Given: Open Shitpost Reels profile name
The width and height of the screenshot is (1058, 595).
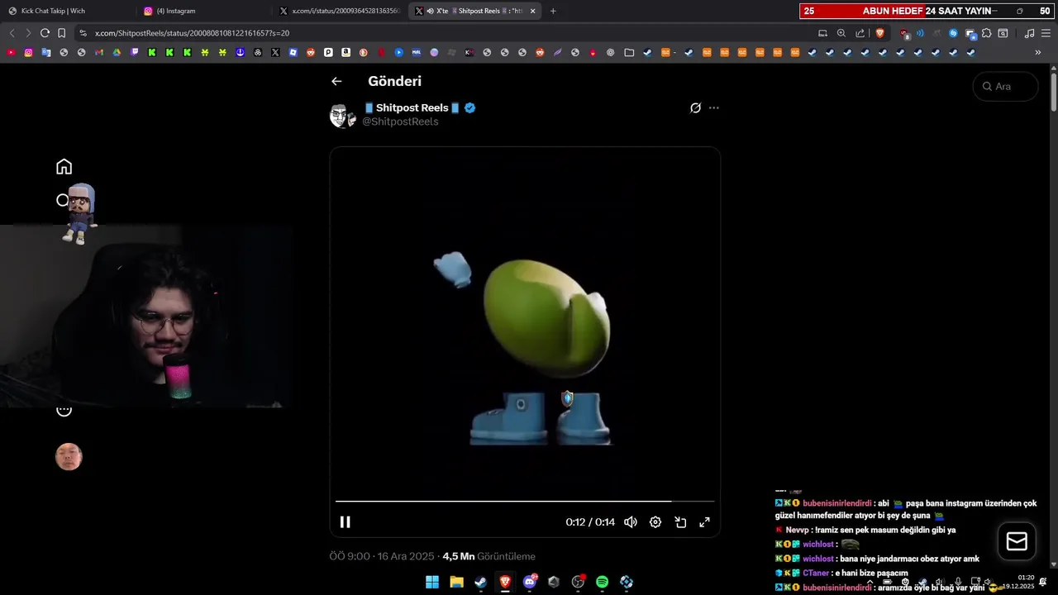Looking at the screenshot, I should tap(412, 107).
